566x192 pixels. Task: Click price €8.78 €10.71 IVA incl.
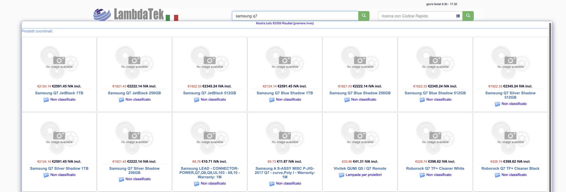pos(210,161)
